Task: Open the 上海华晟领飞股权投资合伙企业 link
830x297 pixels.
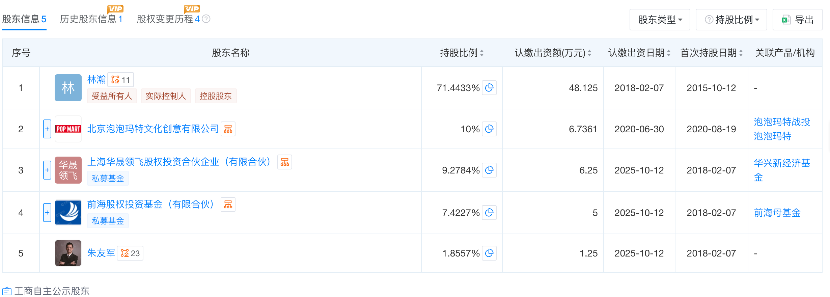Action: [x=179, y=162]
